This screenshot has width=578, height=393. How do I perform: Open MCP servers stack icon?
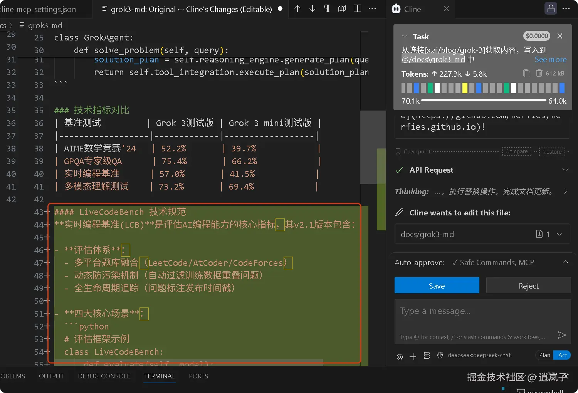[x=427, y=356]
